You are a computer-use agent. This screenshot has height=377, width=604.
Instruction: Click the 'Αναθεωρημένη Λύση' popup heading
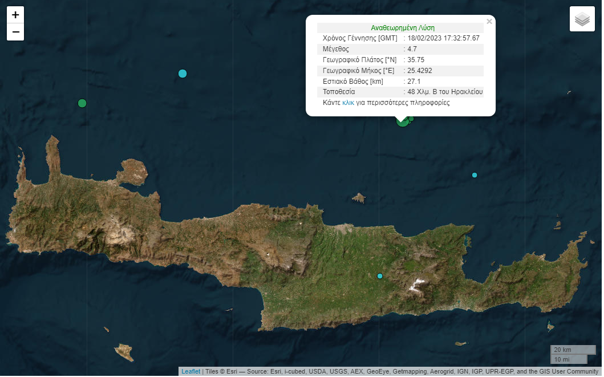(403, 27)
